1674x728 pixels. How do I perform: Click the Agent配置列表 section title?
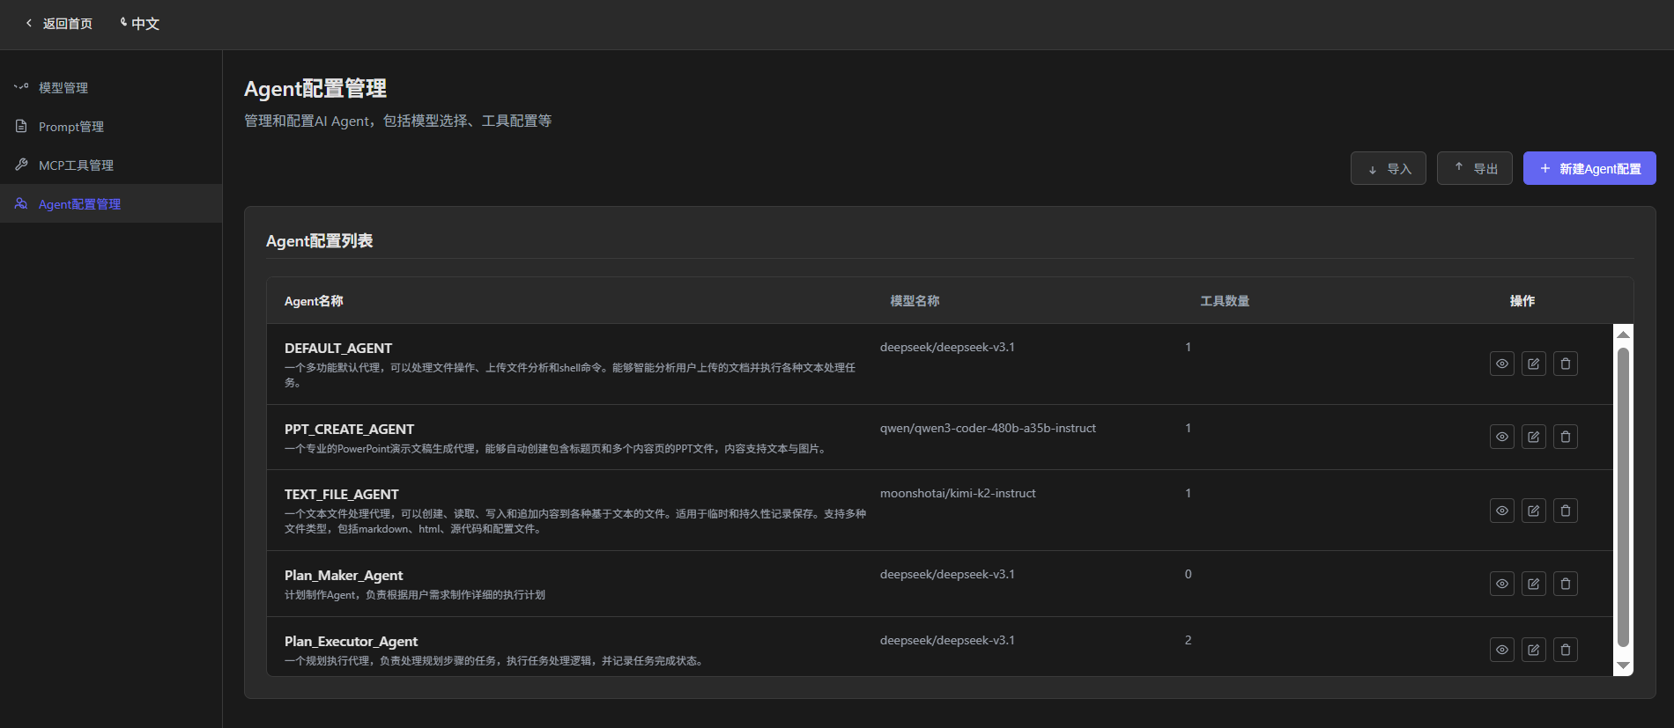(320, 241)
